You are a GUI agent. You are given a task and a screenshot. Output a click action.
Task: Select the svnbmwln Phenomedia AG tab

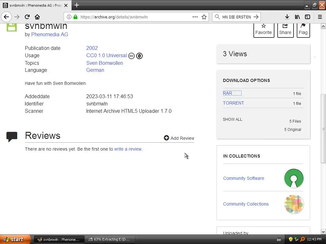coord(36,5)
